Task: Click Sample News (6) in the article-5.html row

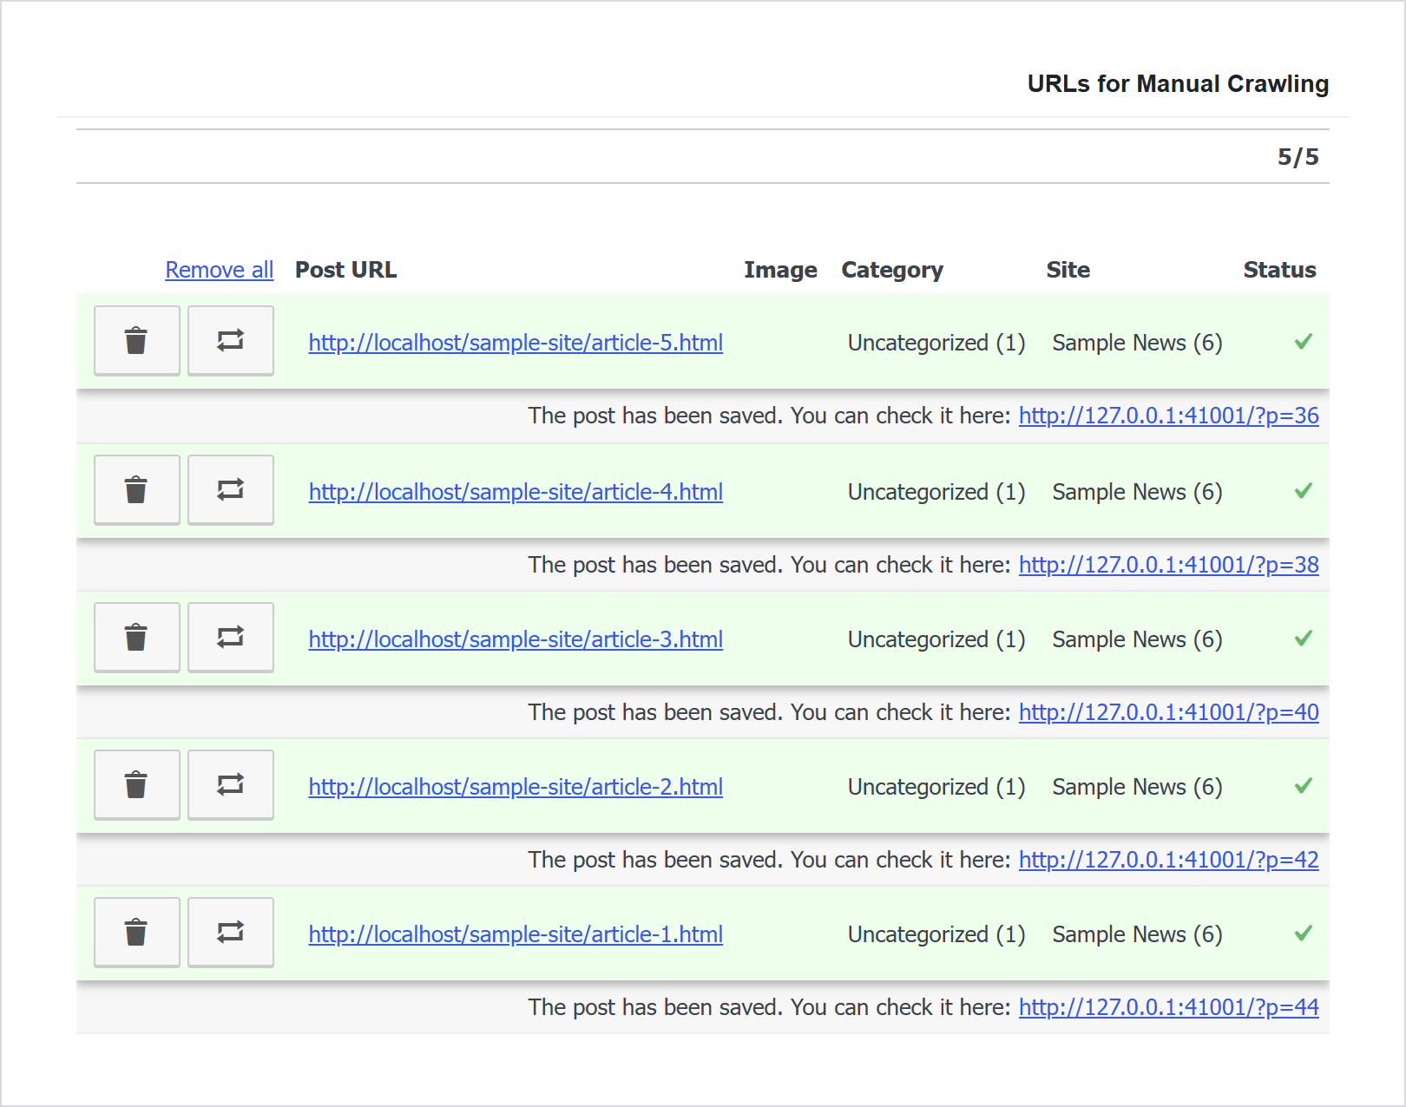Action: 1137,343
